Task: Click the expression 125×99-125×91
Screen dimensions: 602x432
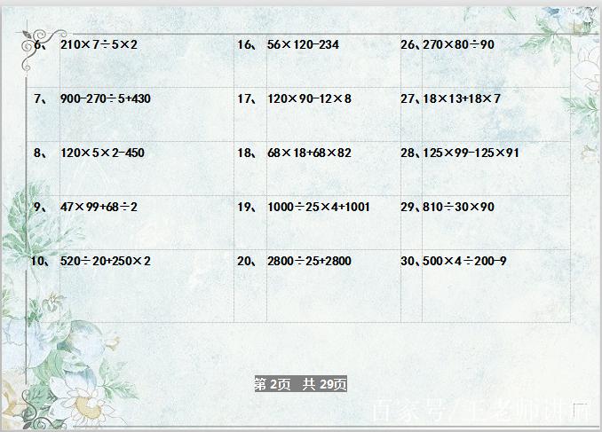Action: tap(471, 153)
